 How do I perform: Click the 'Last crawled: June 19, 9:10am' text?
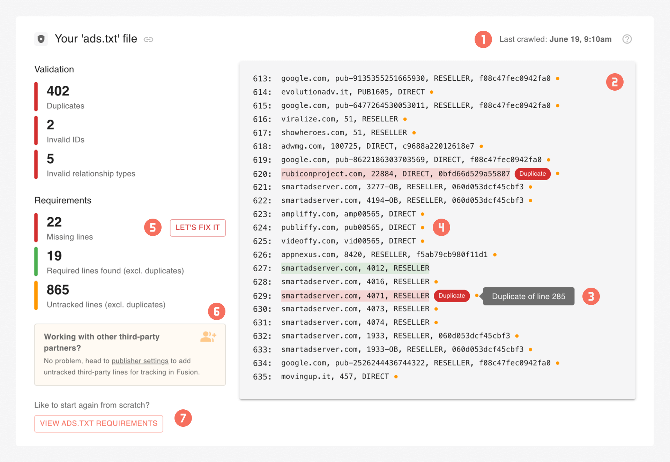(555, 39)
